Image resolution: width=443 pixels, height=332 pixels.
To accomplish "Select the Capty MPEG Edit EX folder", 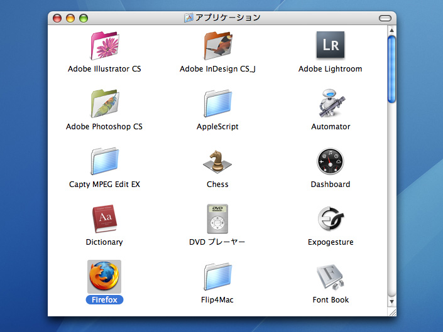I will (x=104, y=162).
